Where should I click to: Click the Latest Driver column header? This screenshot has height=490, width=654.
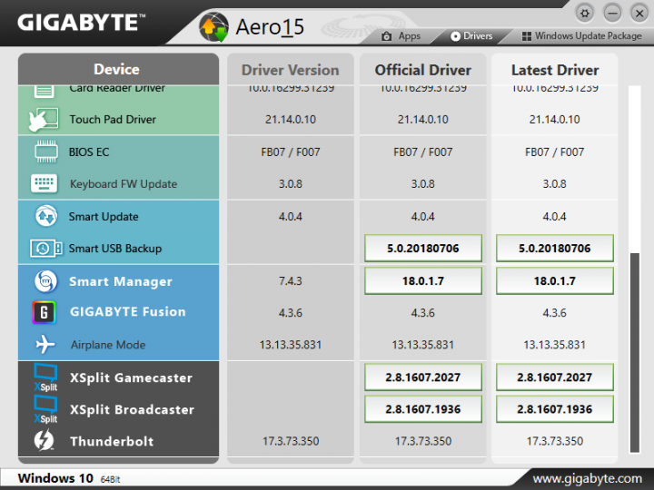(x=555, y=70)
